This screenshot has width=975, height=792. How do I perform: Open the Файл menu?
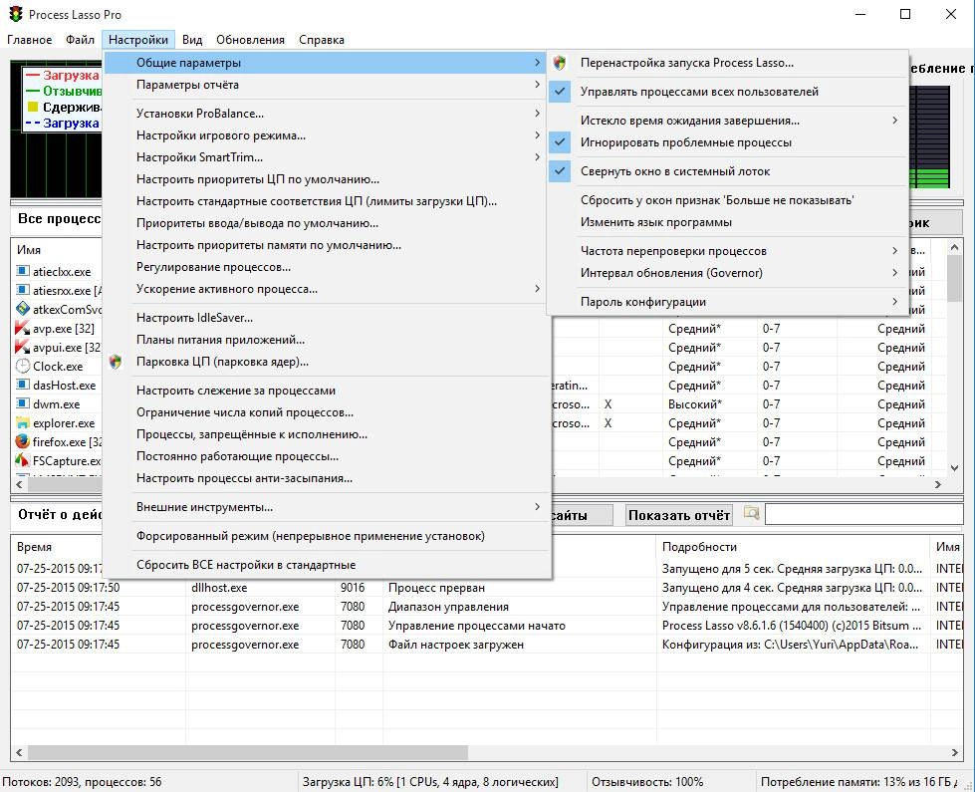[81, 40]
